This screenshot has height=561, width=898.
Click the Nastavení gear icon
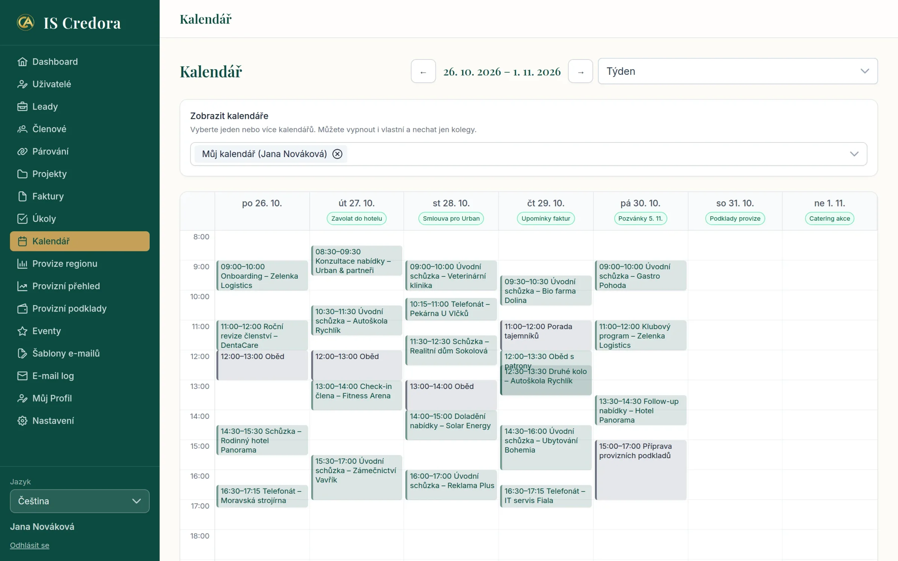coord(22,421)
